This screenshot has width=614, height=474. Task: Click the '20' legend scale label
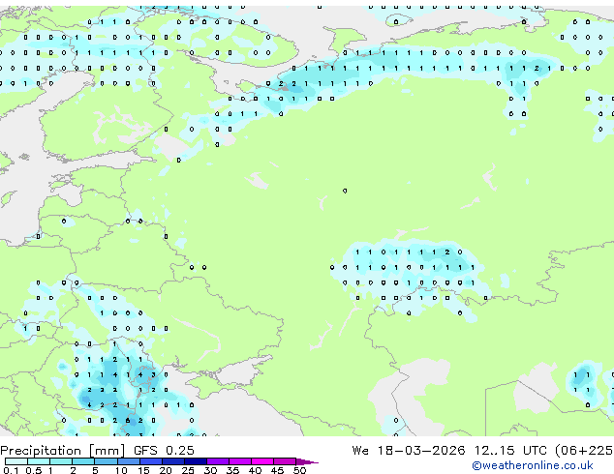click(166, 470)
